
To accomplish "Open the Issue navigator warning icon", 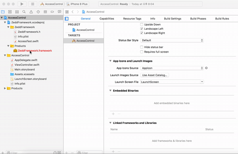I will tap(31, 12).
